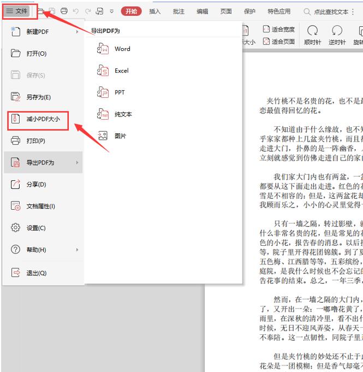Switch to the 保护 tab
The height and width of the screenshot is (372, 363).
[249, 11]
